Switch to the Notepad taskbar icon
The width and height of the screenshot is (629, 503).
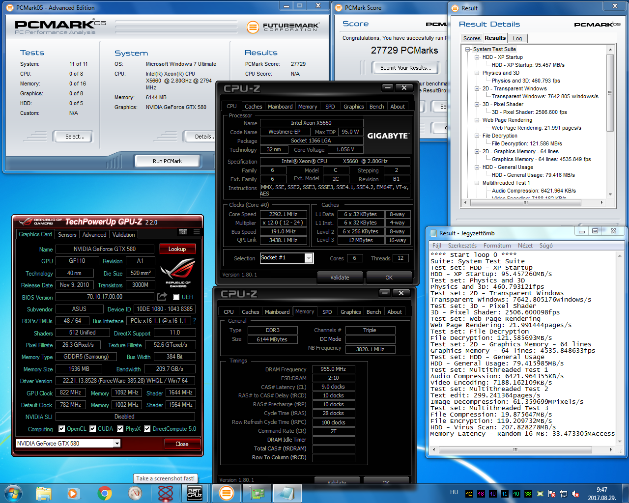(x=288, y=493)
